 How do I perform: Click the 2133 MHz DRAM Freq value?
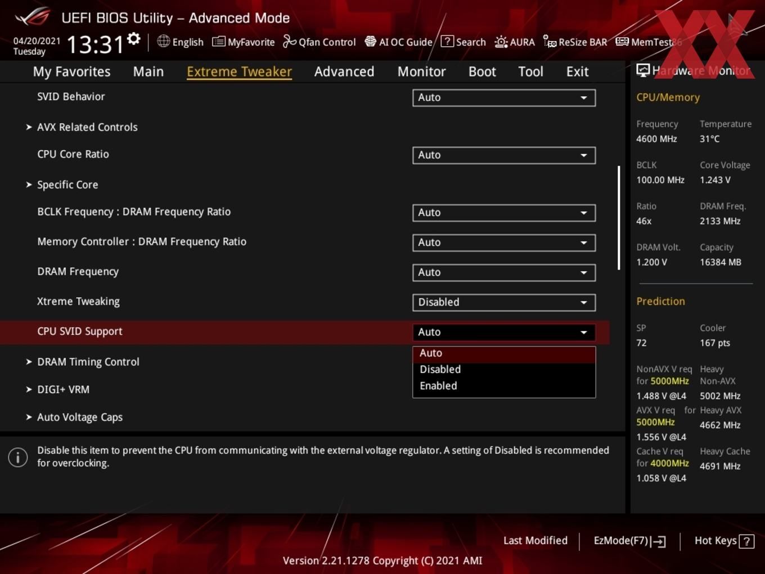pos(720,221)
